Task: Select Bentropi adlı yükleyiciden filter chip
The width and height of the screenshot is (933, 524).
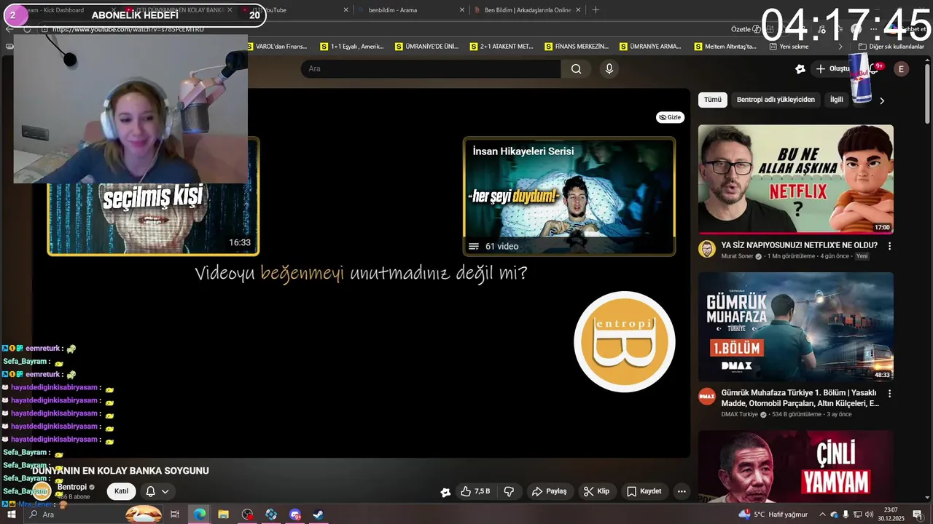Action: pos(776,100)
